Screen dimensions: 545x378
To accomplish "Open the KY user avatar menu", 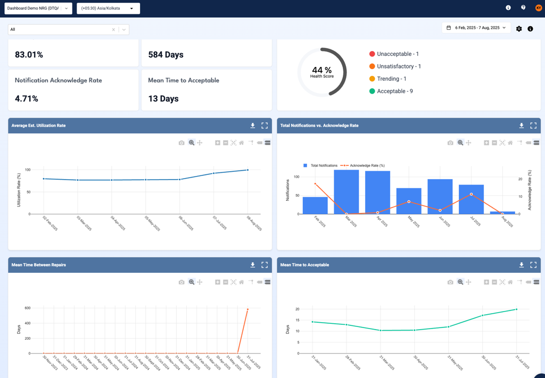I will pos(539,7).
